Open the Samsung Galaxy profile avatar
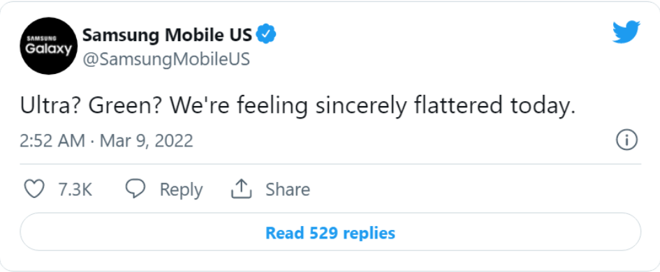This screenshot has height=272, width=660. tap(50, 46)
